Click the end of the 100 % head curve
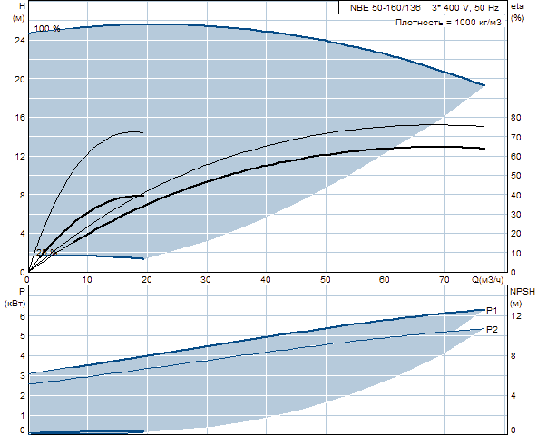 tap(483, 85)
